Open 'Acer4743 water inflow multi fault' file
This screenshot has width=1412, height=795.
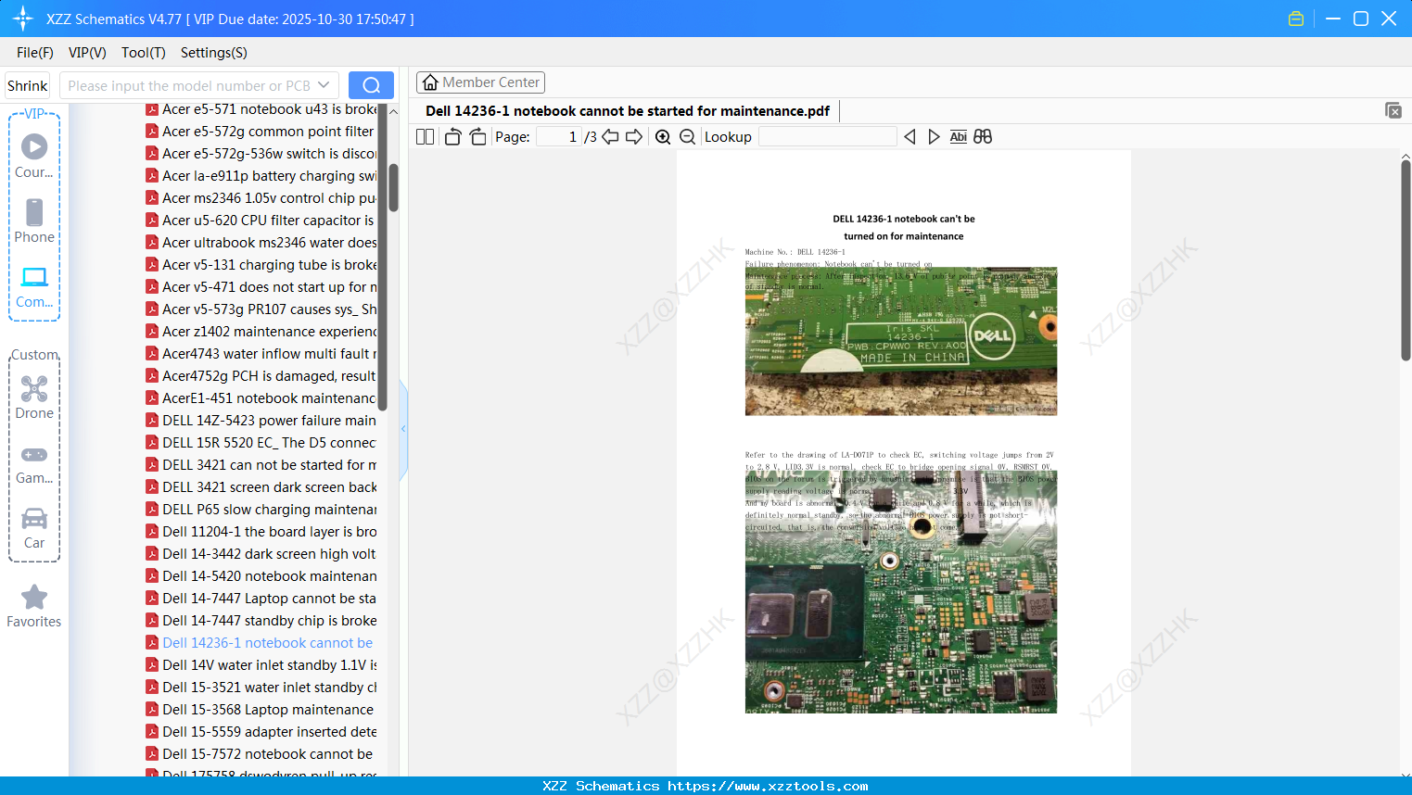(261, 354)
